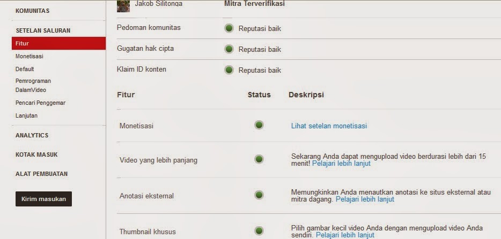Screen dimensions: 501x239
Task: Click the Deskripsi column header
Action: (x=306, y=95)
